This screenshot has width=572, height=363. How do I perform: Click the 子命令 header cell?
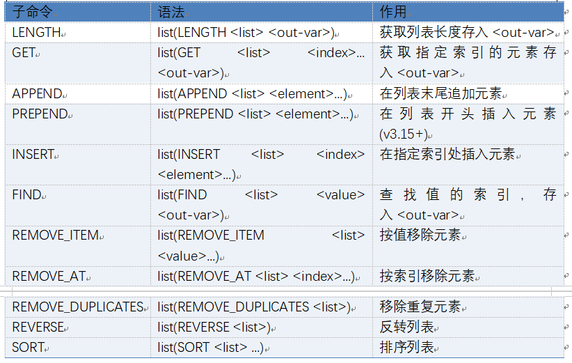point(78,12)
